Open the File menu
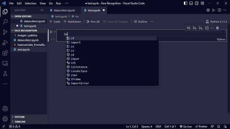This screenshot has width=230, height=129. [x=11, y=3]
